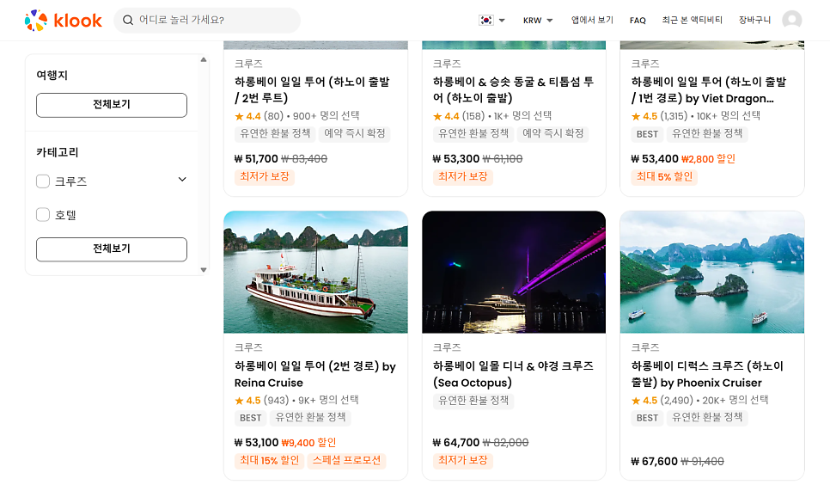
Task: Open the user profile avatar
Action: point(792,20)
